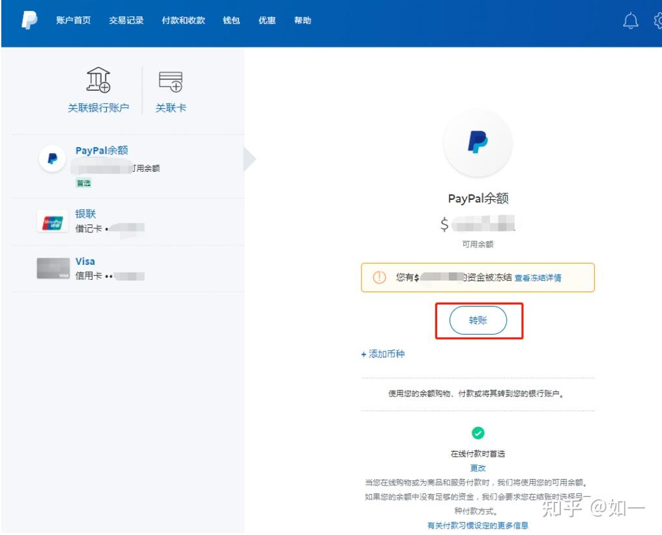Click the link bank account icon
Image resolution: width=662 pixels, height=535 pixels.
tap(98, 79)
